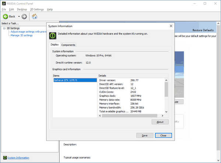Click the main window scroll down arrow
This screenshot has height=163, width=221.
(218, 160)
